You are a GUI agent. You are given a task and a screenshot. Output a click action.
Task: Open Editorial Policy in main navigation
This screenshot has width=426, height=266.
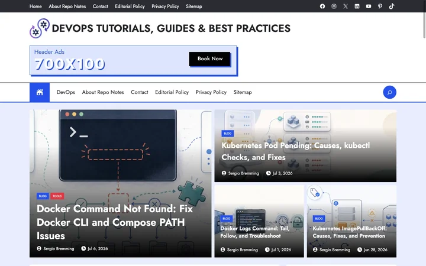point(172,92)
